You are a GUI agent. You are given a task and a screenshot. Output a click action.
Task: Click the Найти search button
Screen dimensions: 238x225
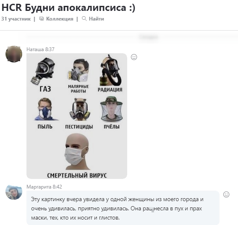pos(93,19)
